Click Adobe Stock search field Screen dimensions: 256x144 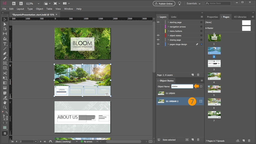(218, 3)
